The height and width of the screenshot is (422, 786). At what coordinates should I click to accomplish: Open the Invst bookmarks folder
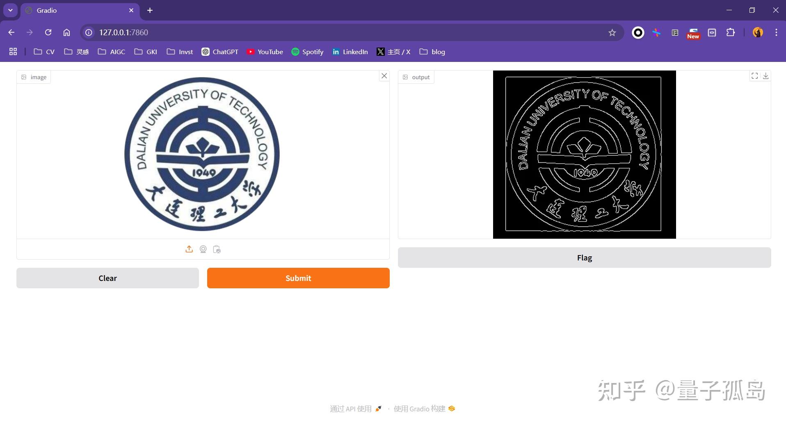point(180,52)
